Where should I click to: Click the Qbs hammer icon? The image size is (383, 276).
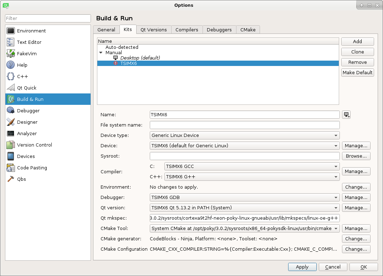(x=11, y=179)
